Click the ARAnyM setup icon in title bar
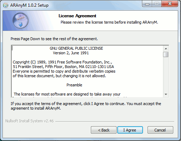 (6, 5)
